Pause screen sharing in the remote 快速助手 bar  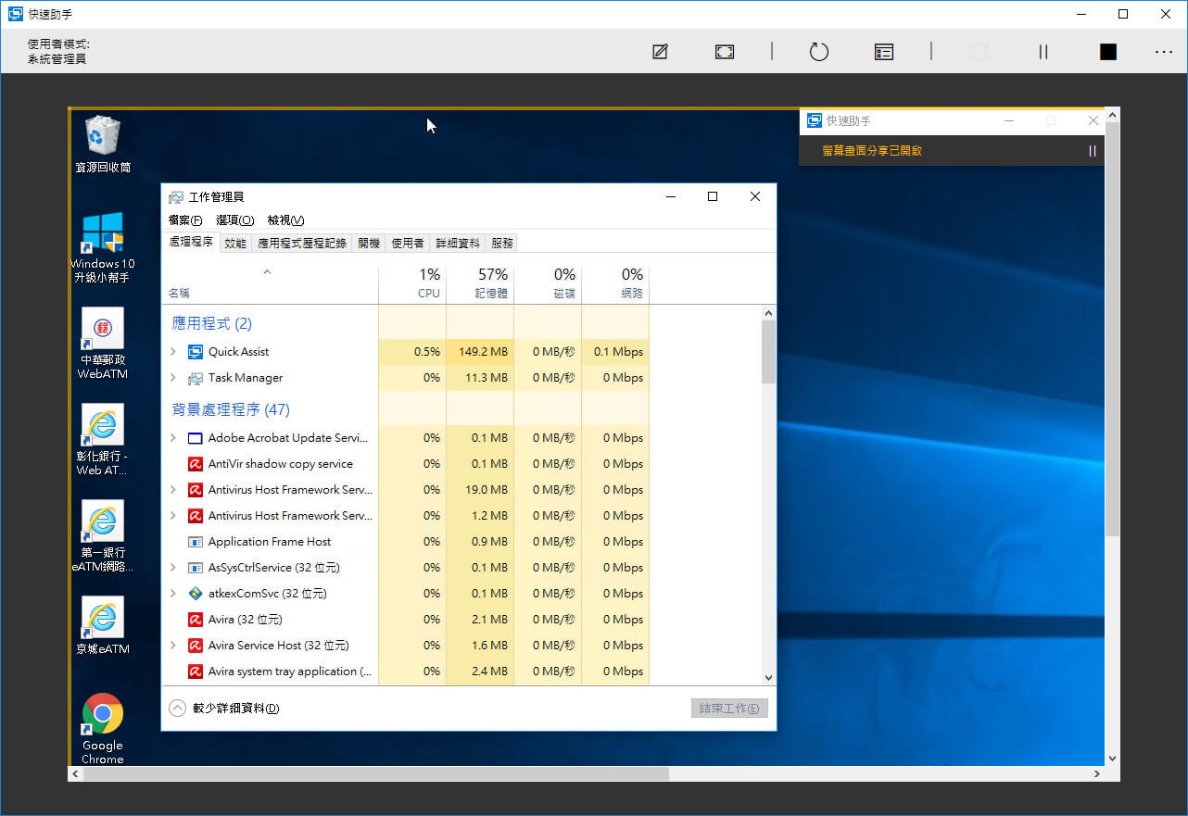pyautogui.click(x=1093, y=151)
